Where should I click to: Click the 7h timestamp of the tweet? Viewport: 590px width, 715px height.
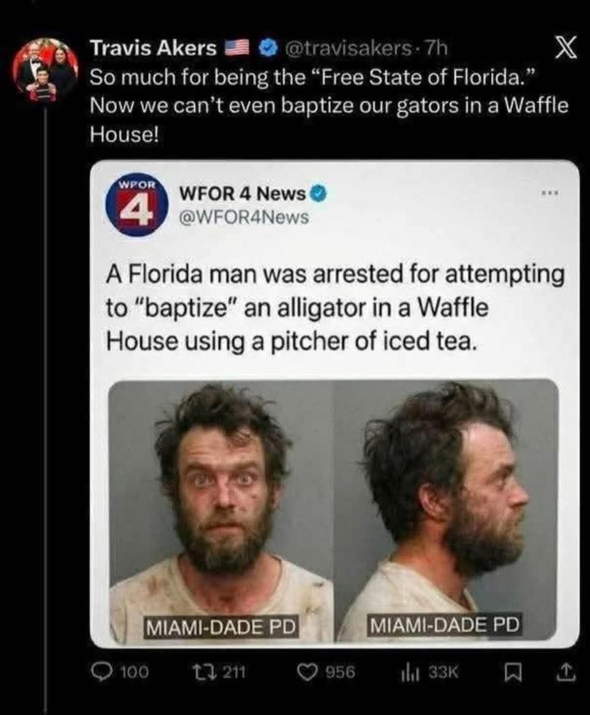tap(436, 47)
